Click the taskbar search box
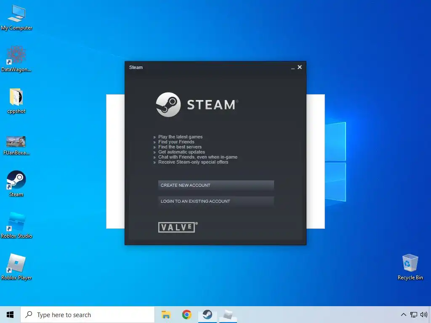The height and width of the screenshot is (323, 431). pyautogui.click(x=88, y=315)
